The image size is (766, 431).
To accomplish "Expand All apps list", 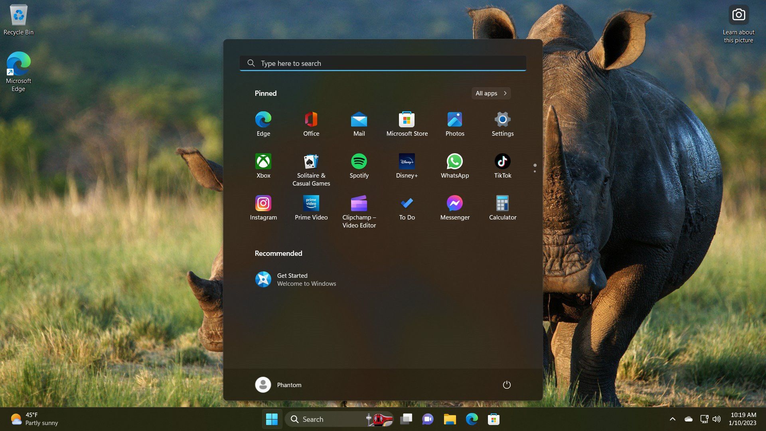I will coord(491,93).
